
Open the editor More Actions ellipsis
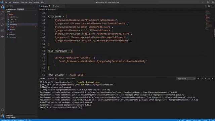pyautogui.click(x=213, y=6)
